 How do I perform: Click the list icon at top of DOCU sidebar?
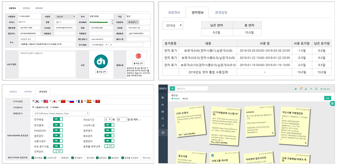(x=163, y=98)
